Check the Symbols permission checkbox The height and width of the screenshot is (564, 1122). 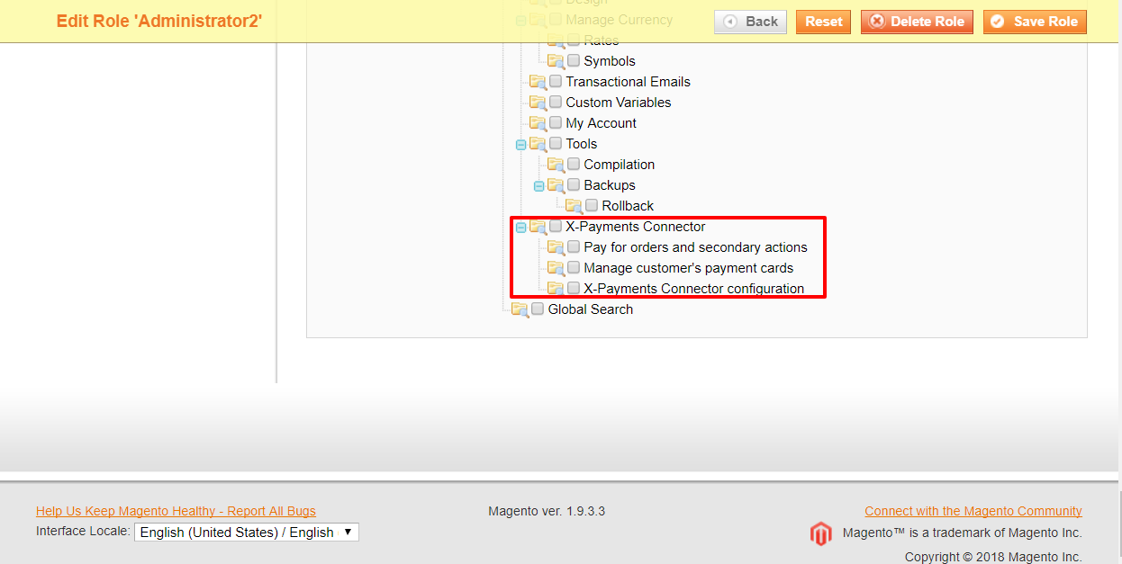[574, 60]
